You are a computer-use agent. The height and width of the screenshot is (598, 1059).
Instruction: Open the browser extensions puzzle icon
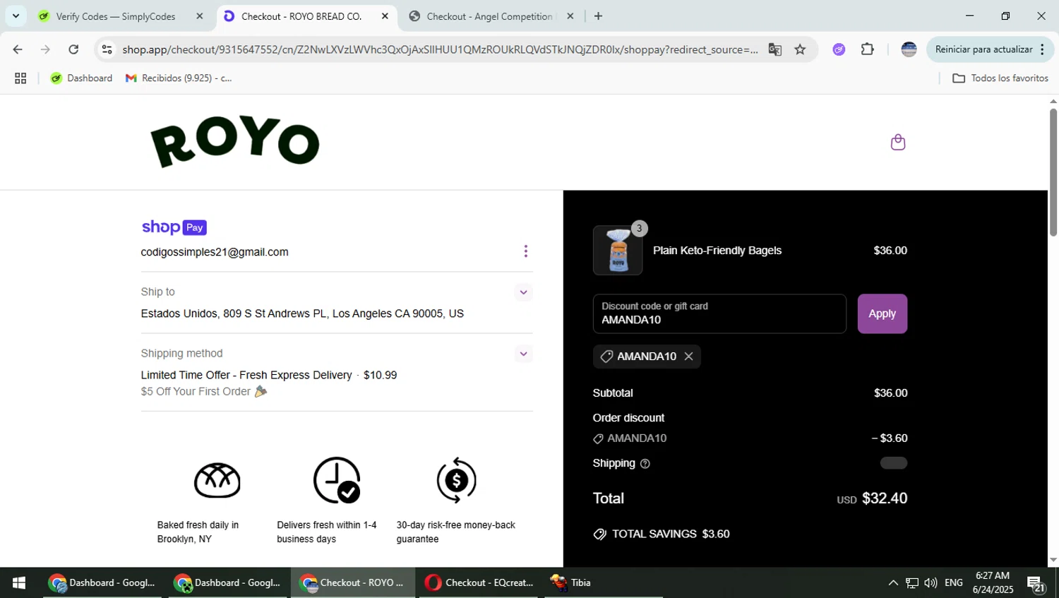(x=867, y=49)
